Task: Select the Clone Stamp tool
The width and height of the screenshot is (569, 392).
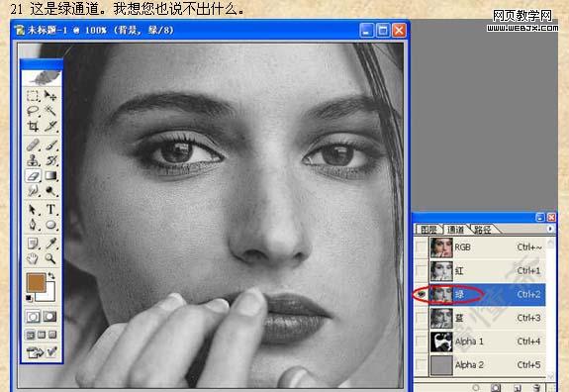Action: [x=33, y=160]
